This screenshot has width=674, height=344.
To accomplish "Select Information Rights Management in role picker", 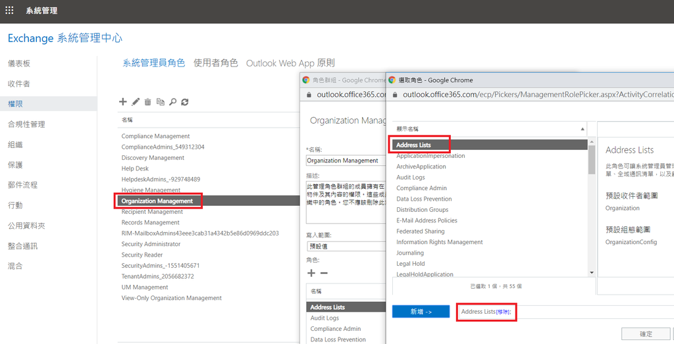I will click(440, 242).
